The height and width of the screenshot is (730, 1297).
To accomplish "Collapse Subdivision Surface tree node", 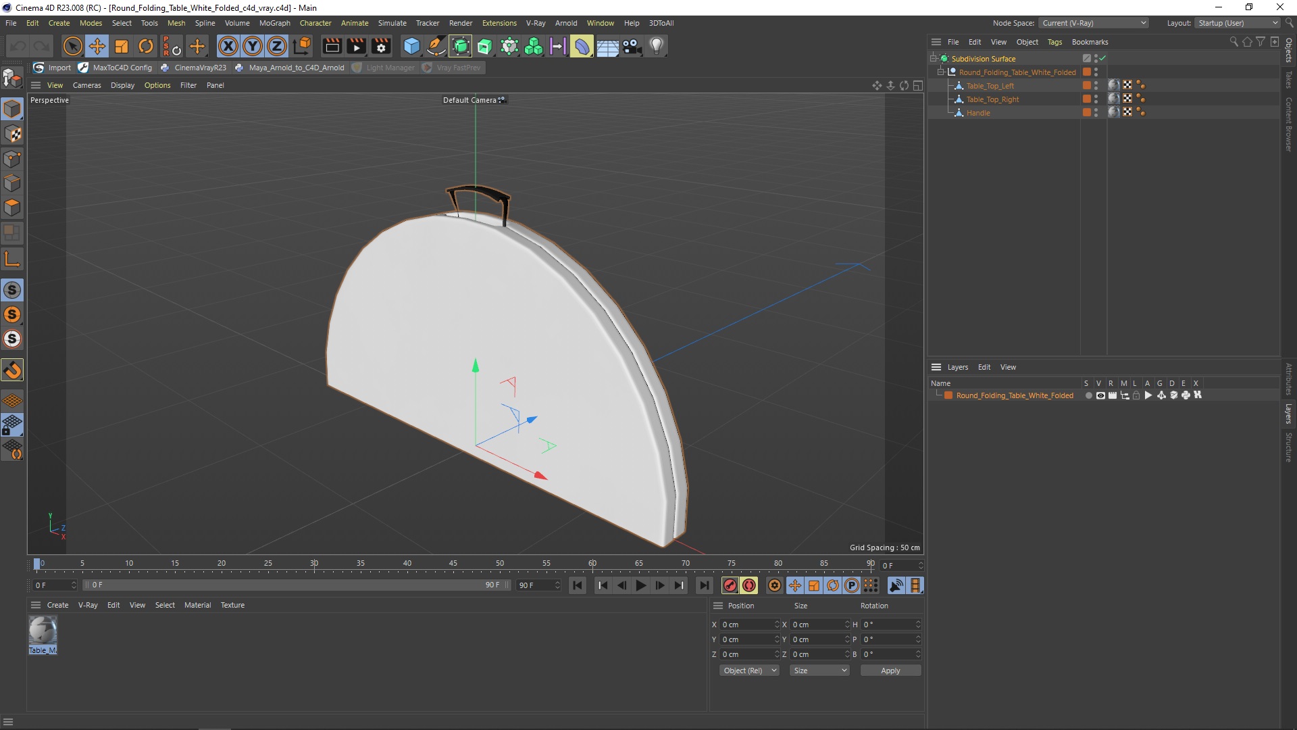I will (x=933, y=59).
